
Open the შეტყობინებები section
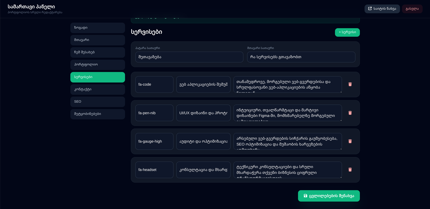(x=98, y=114)
